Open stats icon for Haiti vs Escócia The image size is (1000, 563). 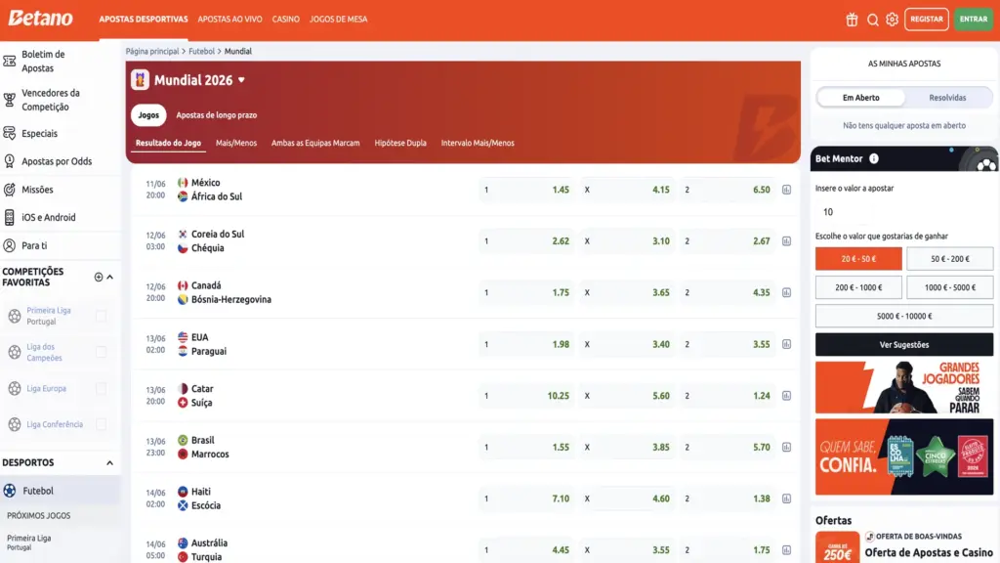tap(786, 498)
